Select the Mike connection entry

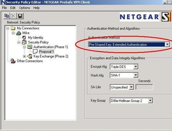tap(26, 33)
